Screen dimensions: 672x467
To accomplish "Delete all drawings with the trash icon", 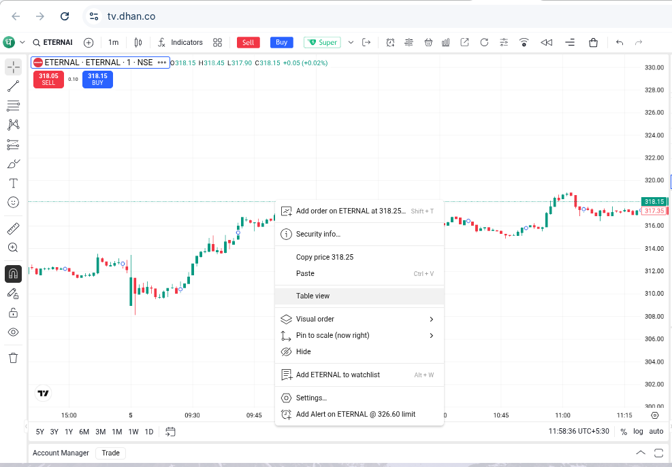I will pos(14,358).
